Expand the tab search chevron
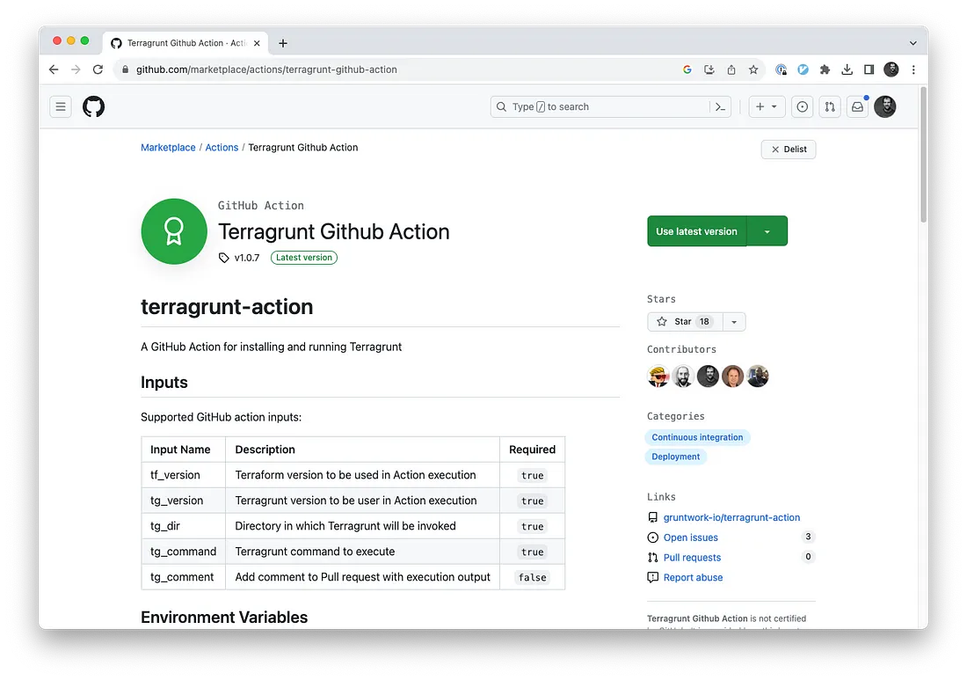The height and width of the screenshot is (680, 967). coord(913,43)
